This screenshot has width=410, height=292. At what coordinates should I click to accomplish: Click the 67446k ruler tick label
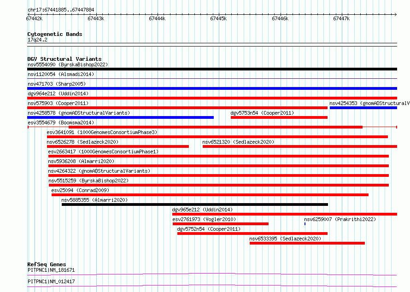pos(280,18)
